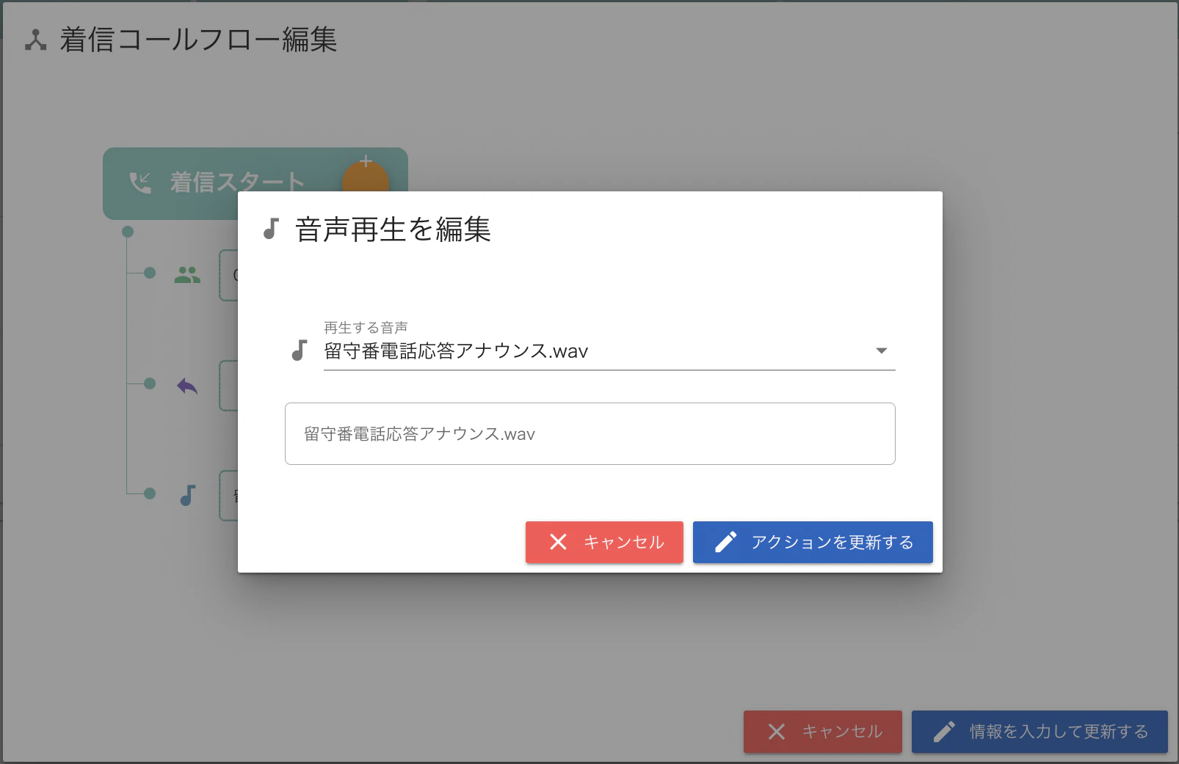Click the 留守番電話応答アナウンス.wav preview box
The image size is (1179, 764).
(590, 433)
